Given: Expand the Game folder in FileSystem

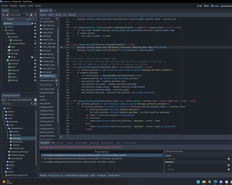Looking at the screenshot, I should (6, 162).
